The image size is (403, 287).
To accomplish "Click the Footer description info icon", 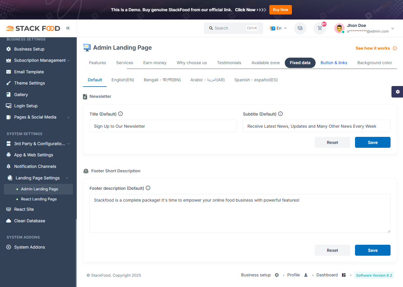I will pyautogui.click(x=148, y=188).
